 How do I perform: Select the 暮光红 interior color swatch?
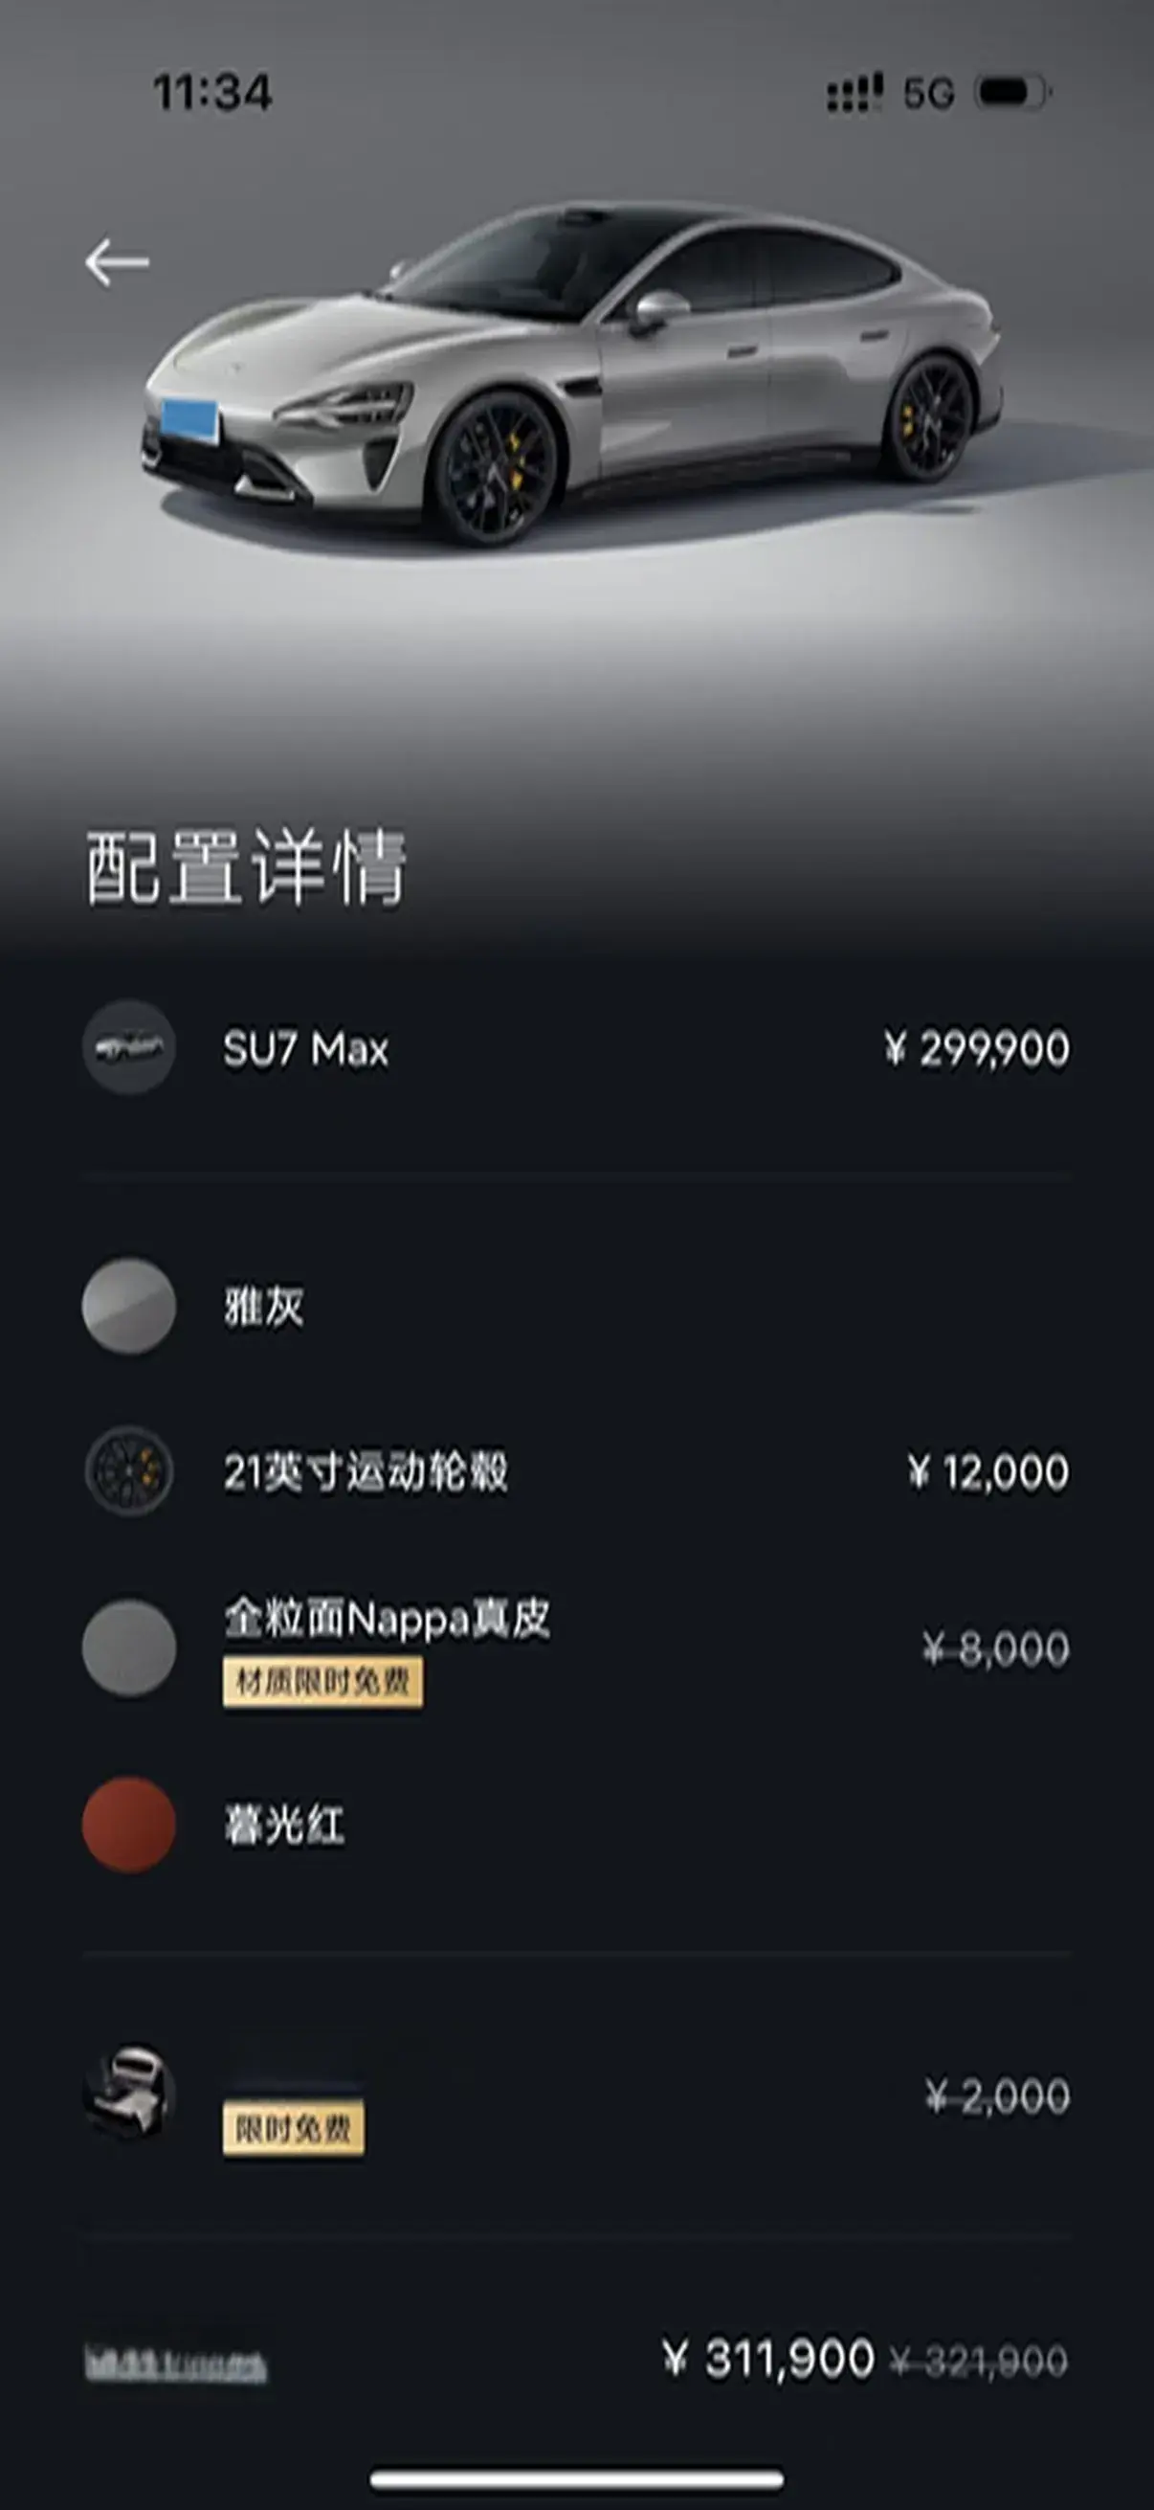click(128, 1824)
